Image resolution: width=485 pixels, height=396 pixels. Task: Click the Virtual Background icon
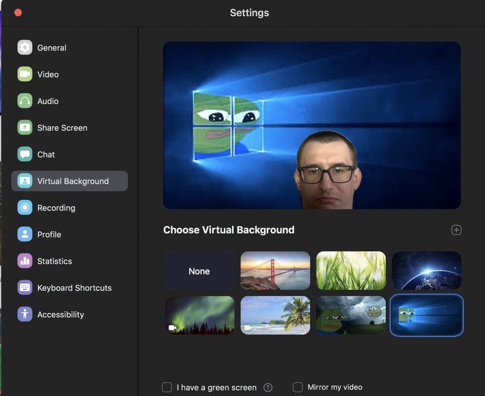click(x=25, y=181)
